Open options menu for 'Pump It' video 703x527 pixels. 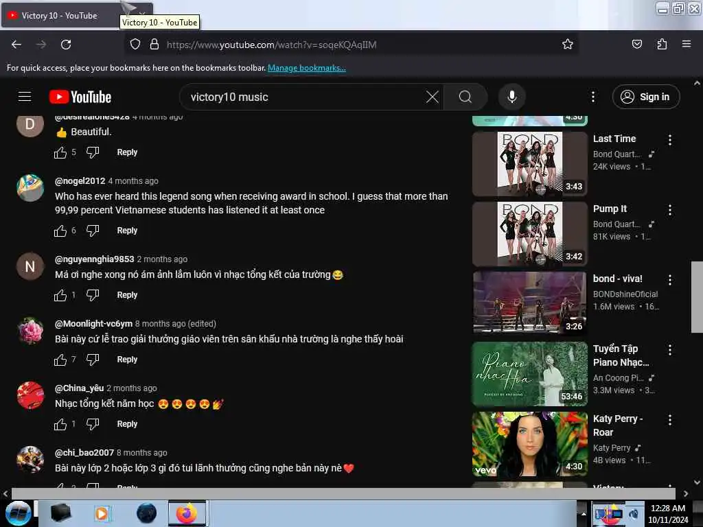(x=670, y=210)
